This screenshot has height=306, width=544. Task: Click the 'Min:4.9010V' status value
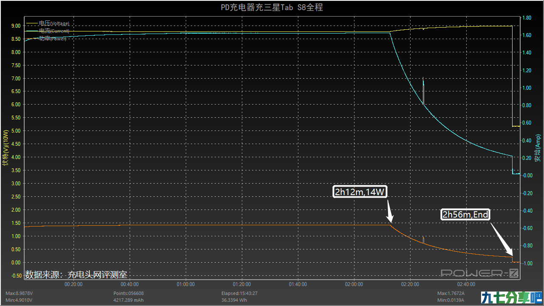click(19, 300)
